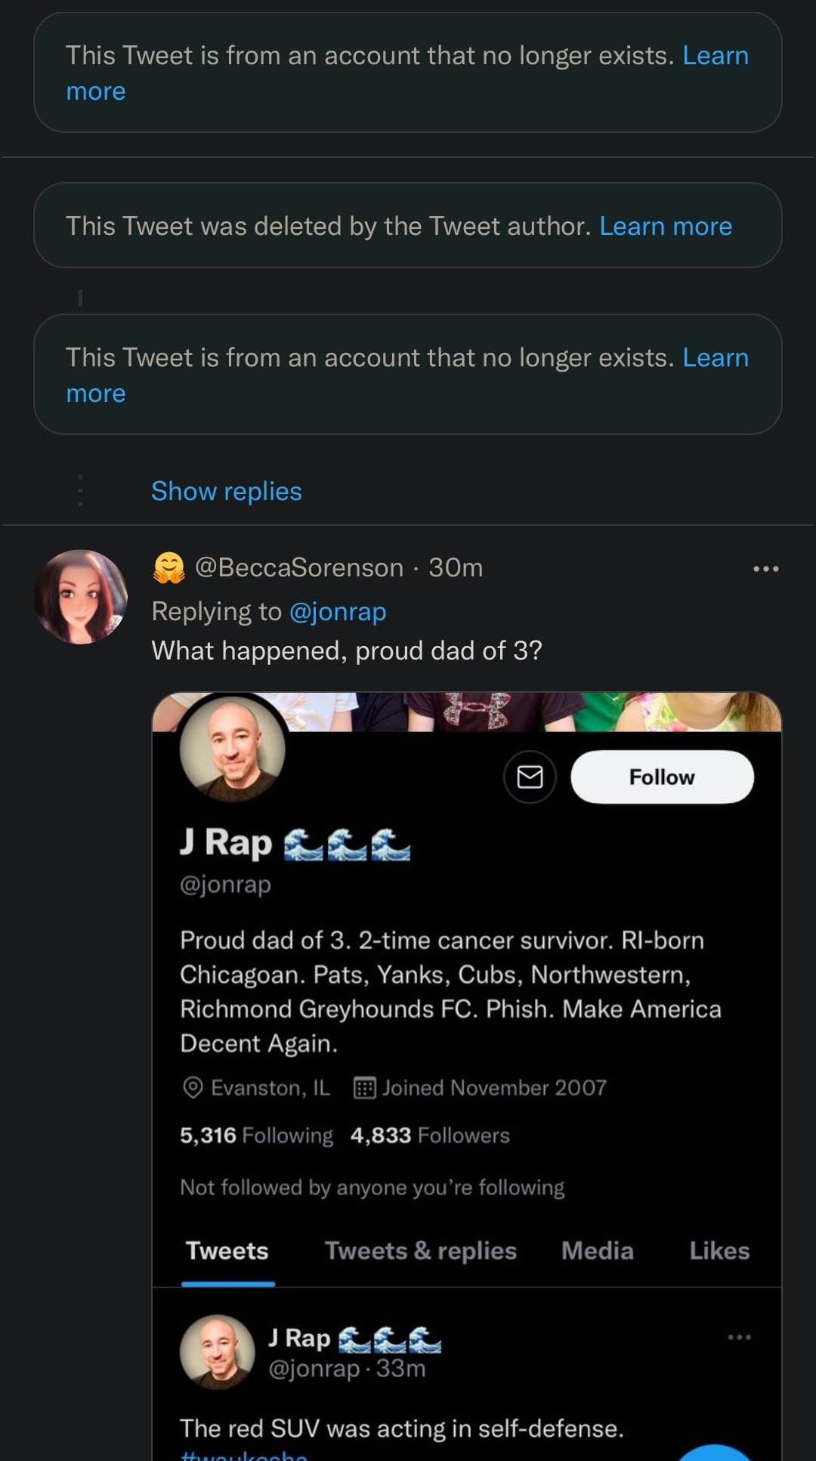The image size is (816, 1461).
Task: Open three-dot menu on J Rap's tweet
Action: 739,1337
